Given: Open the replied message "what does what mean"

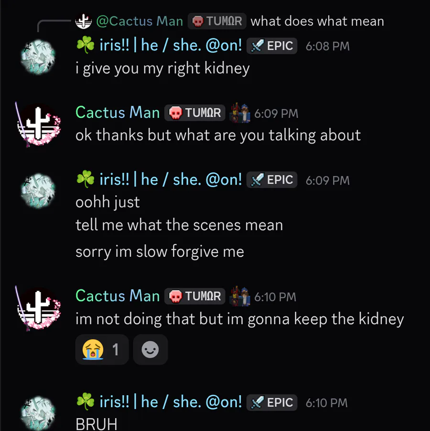Looking at the screenshot, I should coord(317,21).
